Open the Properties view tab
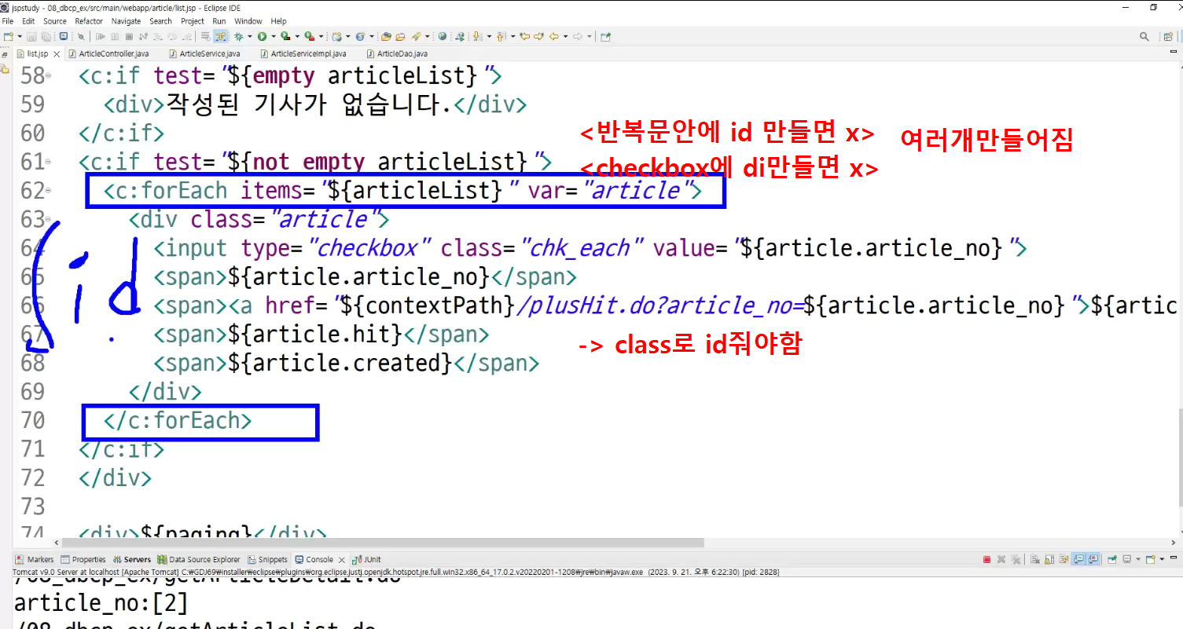 pyautogui.click(x=83, y=559)
